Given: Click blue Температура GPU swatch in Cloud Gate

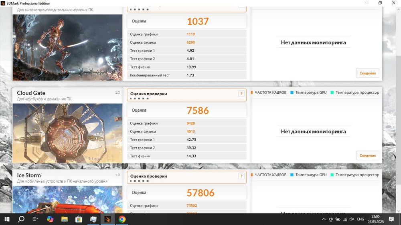Looking at the screenshot, I should pyautogui.click(x=292, y=92).
